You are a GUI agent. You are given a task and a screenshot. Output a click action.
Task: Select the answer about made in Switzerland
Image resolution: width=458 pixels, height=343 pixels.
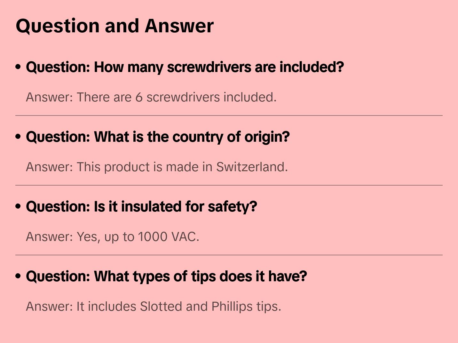coord(157,167)
